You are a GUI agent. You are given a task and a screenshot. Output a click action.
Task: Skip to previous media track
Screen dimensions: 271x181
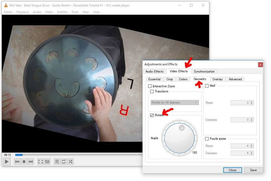pyautogui.click(x=17, y=162)
